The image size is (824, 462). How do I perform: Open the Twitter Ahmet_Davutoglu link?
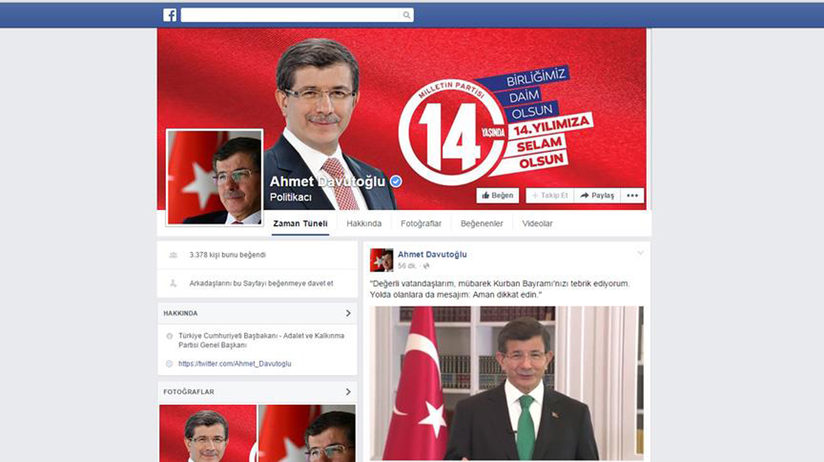[235, 364]
